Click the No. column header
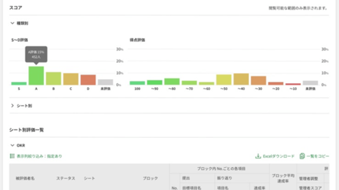 tap(175, 188)
